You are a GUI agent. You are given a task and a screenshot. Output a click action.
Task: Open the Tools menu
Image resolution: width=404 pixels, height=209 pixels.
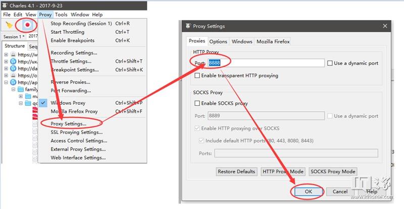click(x=61, y=15)
